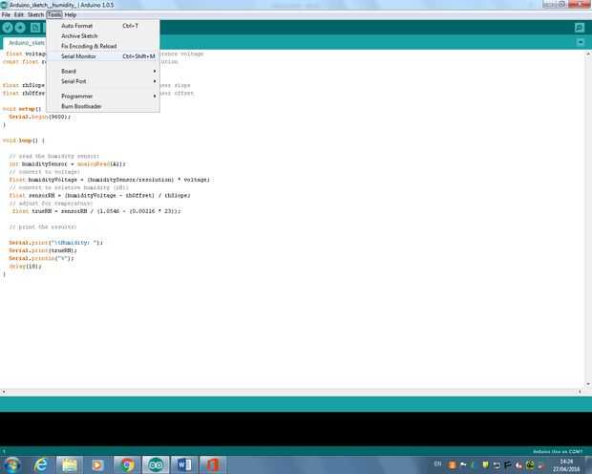This screenshot has height=474, width=592.
Task: Open Google Chrome from taskbar
Action: (127, 465)
